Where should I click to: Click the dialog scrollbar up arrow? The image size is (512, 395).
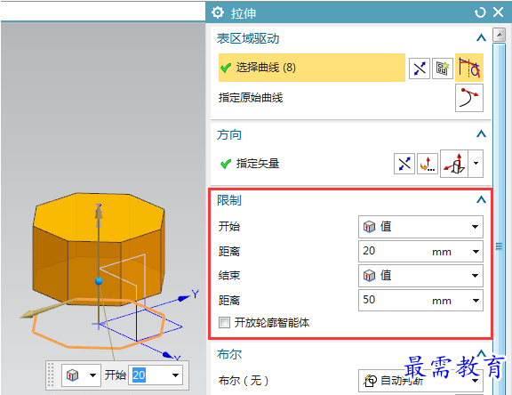click(x=499, y=35)
